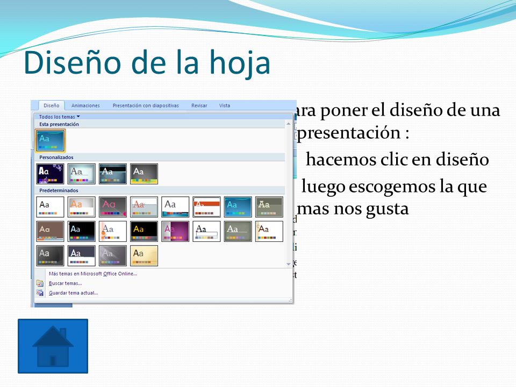Apply fourth Personalizados gray theme with yellow band
The width and height of the screenshot is (516, 387).
tap(144, 174)
